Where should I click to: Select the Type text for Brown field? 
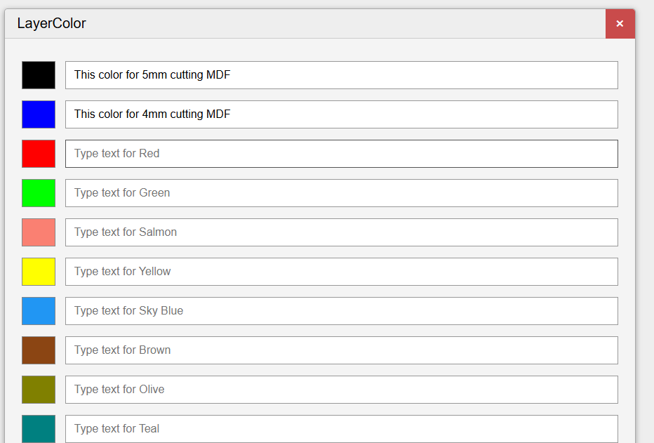(x=342, y=350)
